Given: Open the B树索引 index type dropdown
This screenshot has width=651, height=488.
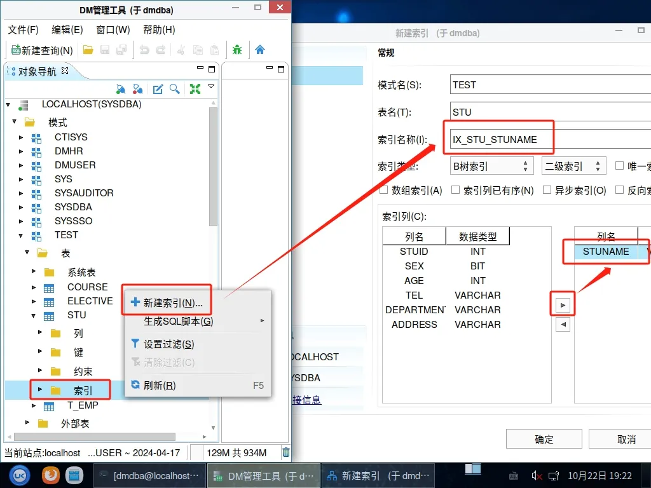Looking at the screenshot, I should (491, 166).
